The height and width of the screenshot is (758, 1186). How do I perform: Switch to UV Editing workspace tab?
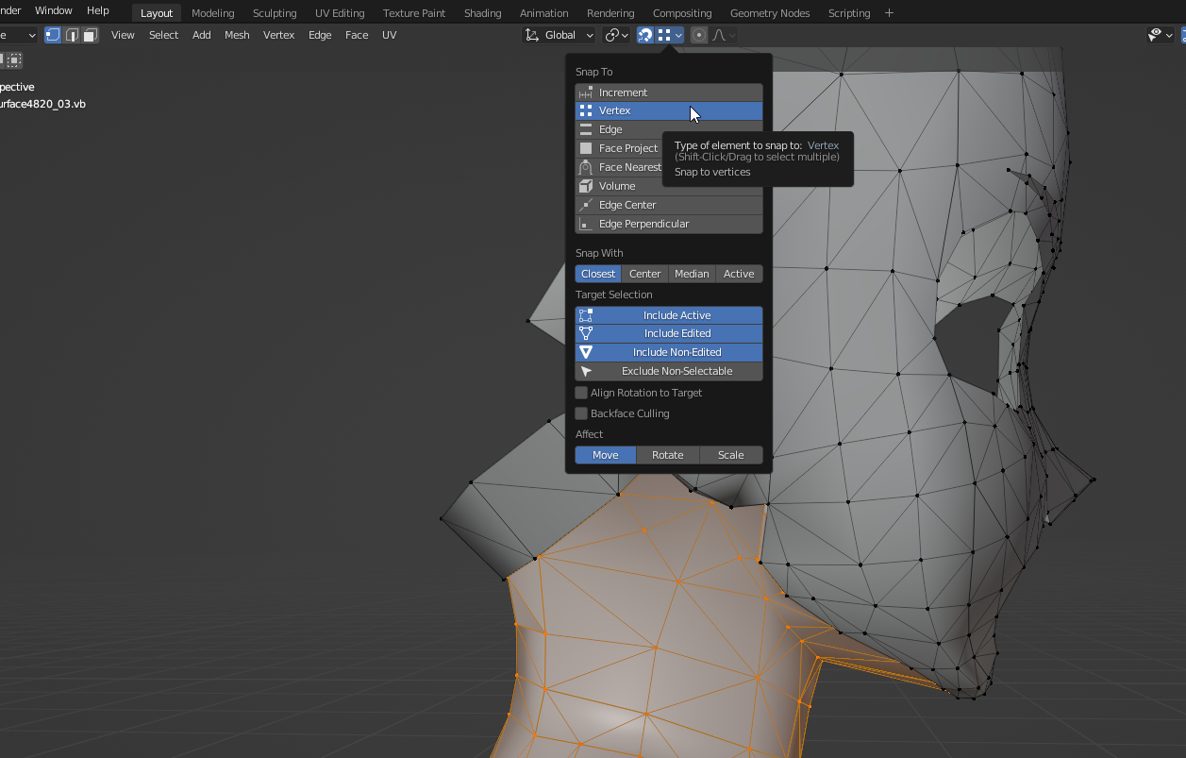pyautogui.click(x=340, y=13)
